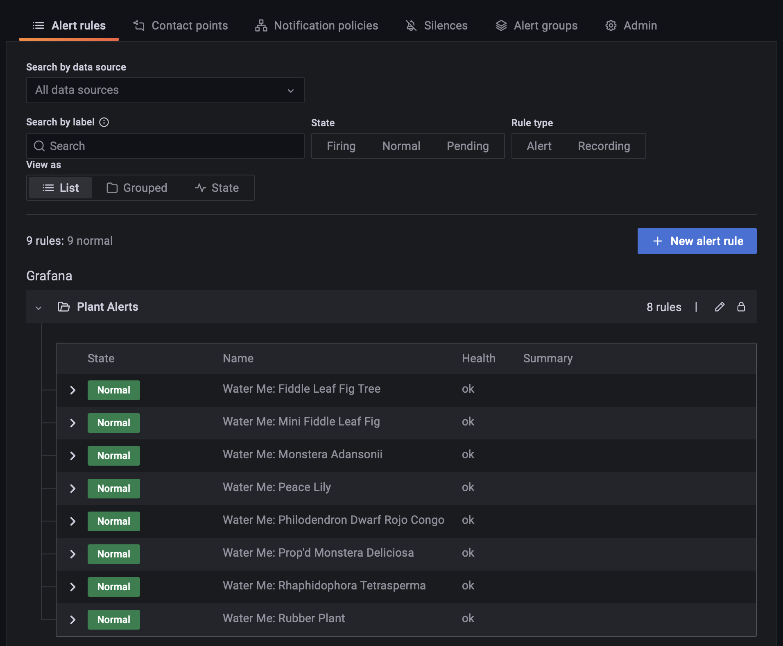Click the State column header
The image size is (783, 646).
(x=101, y=358)
